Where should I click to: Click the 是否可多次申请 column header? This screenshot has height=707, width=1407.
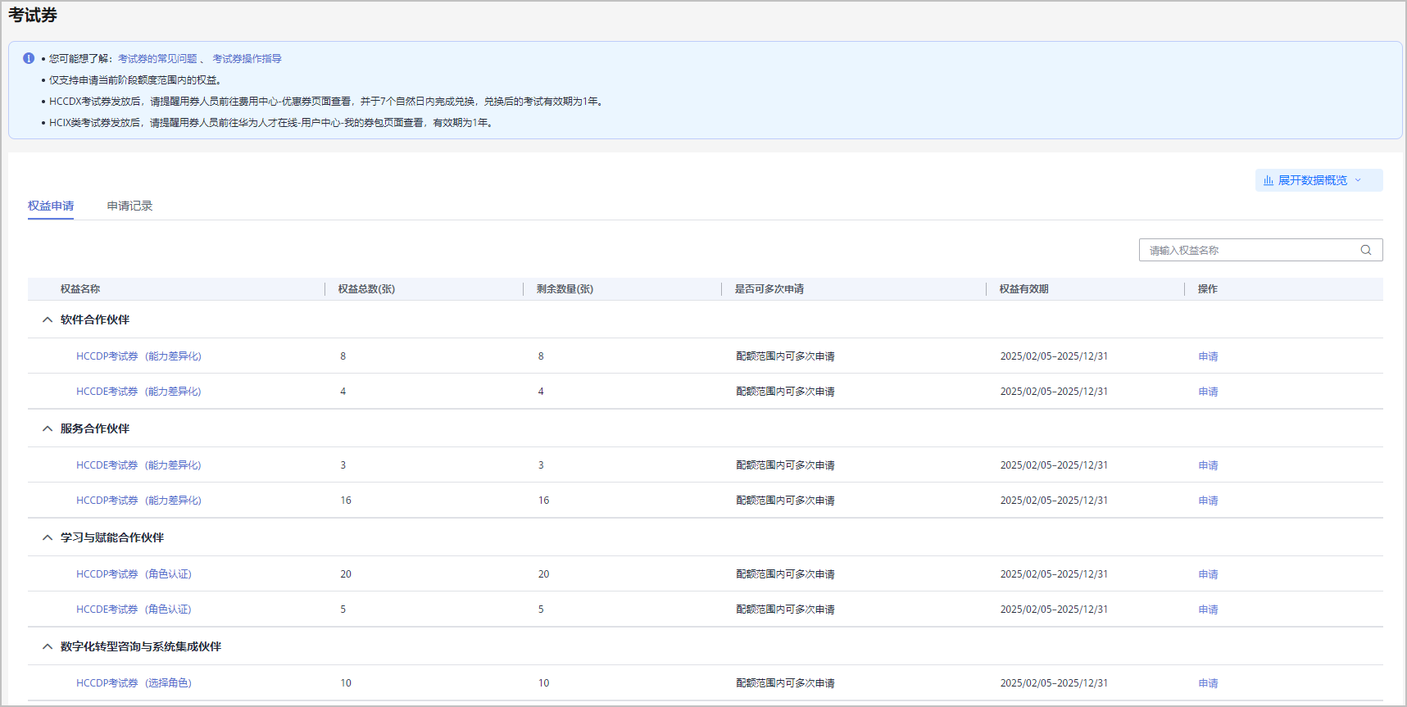[769, 289]
